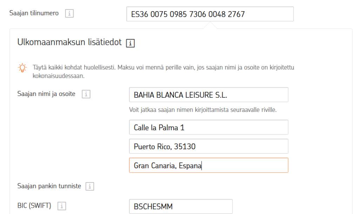The width and height of the screenshot is (359, 214).
Task: Click the Saajan nimi ja osoite label
Action: click(46, 94)
